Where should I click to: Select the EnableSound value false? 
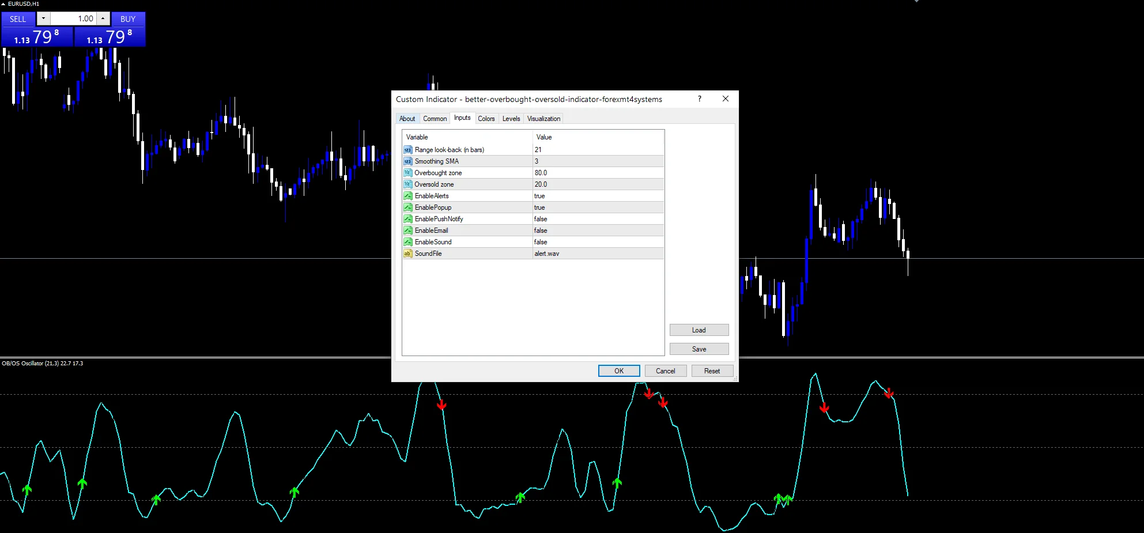598,242
